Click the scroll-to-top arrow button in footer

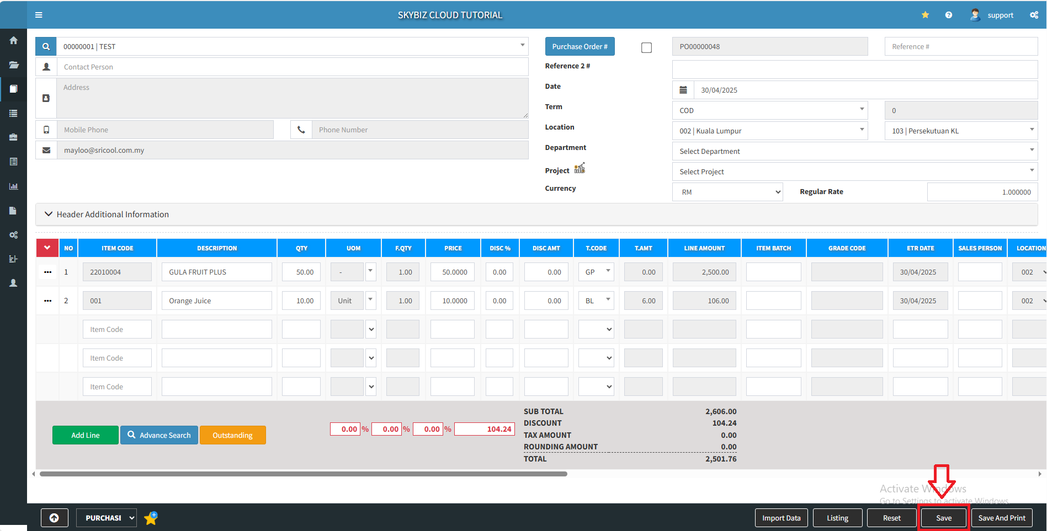tap(54, 518)
